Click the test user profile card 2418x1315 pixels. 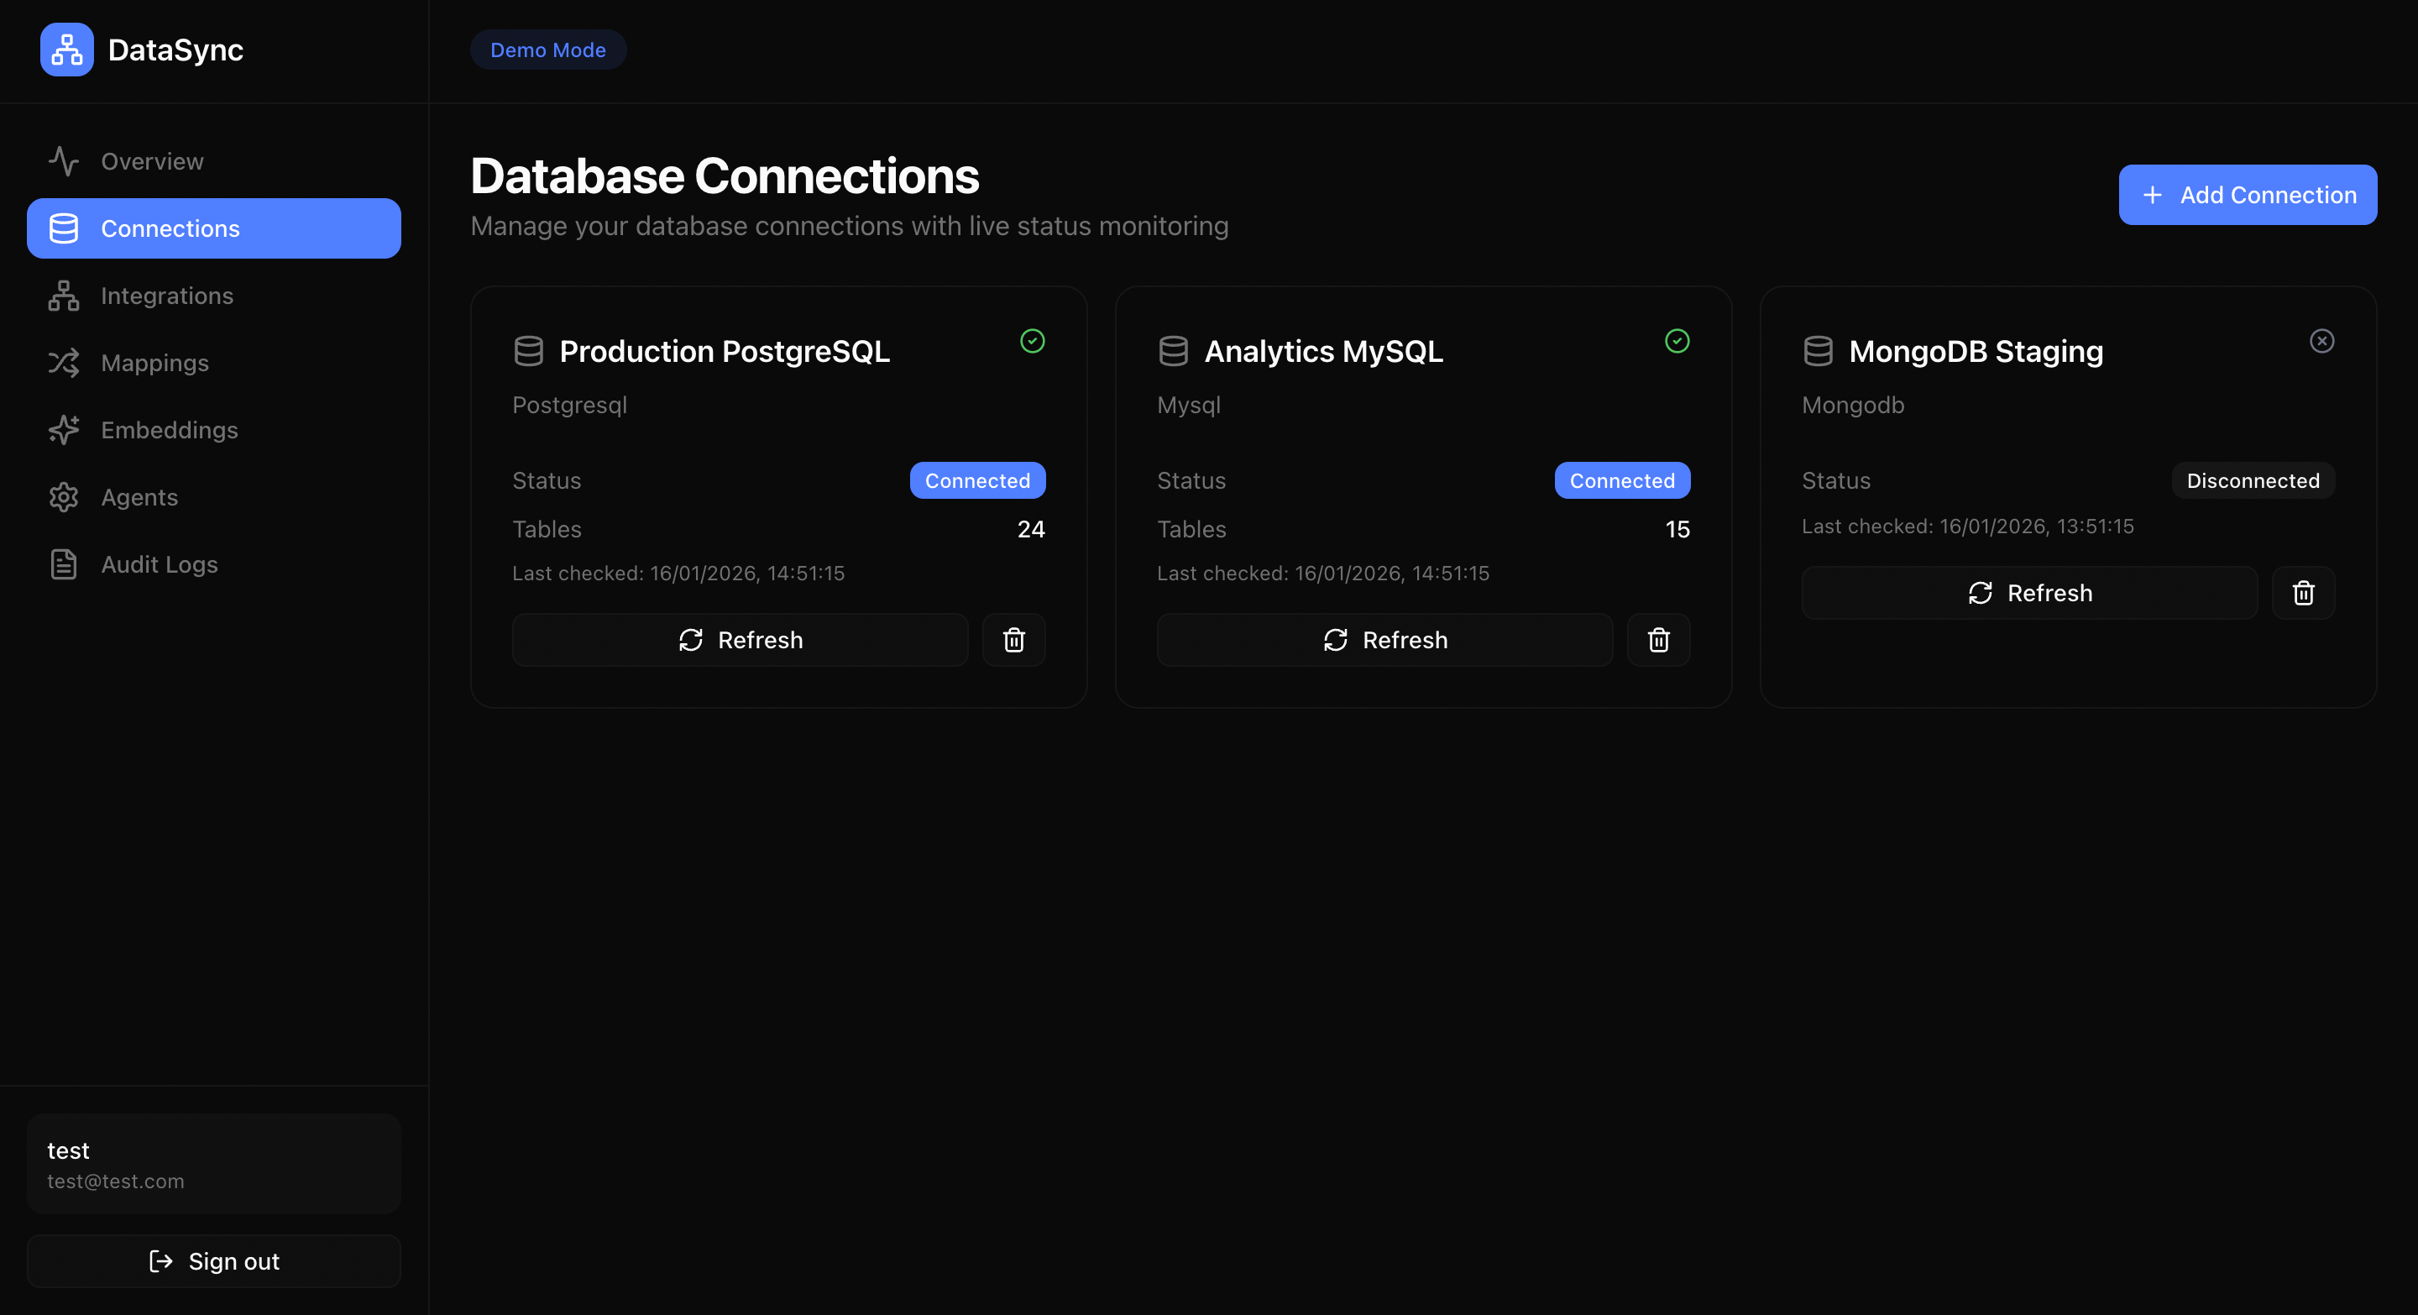213,1164
